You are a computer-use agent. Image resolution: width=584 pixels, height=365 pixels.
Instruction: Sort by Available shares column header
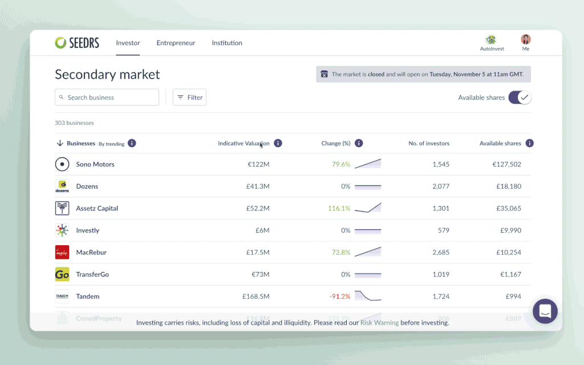tap(500, 143)
